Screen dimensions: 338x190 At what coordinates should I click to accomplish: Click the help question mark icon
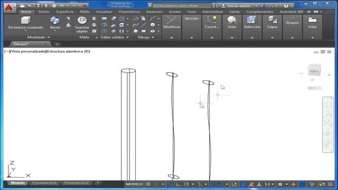pyautogui.click(x=286, y=6)
